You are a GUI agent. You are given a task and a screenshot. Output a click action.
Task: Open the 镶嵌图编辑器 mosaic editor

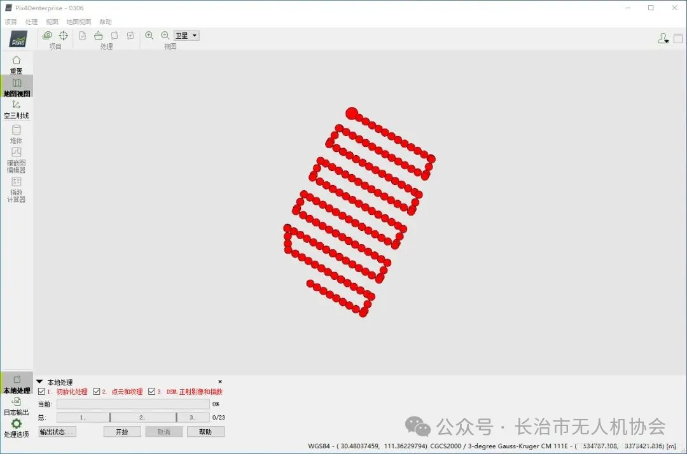click(x=16, y=160)
